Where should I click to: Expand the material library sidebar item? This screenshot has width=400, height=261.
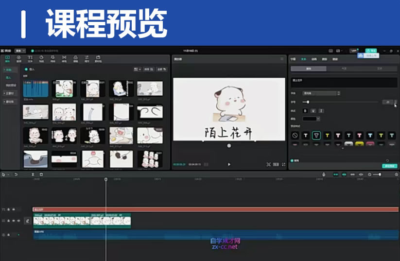[x=10, y=102]
